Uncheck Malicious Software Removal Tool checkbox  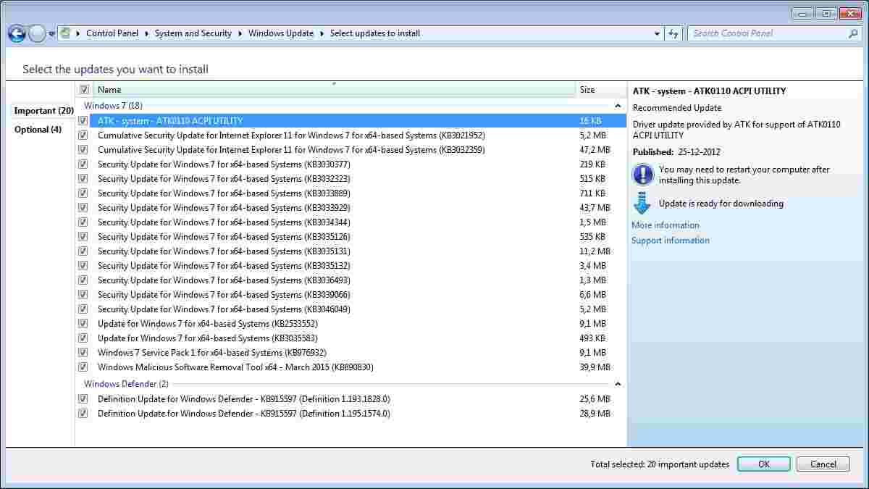click(83, 367)
